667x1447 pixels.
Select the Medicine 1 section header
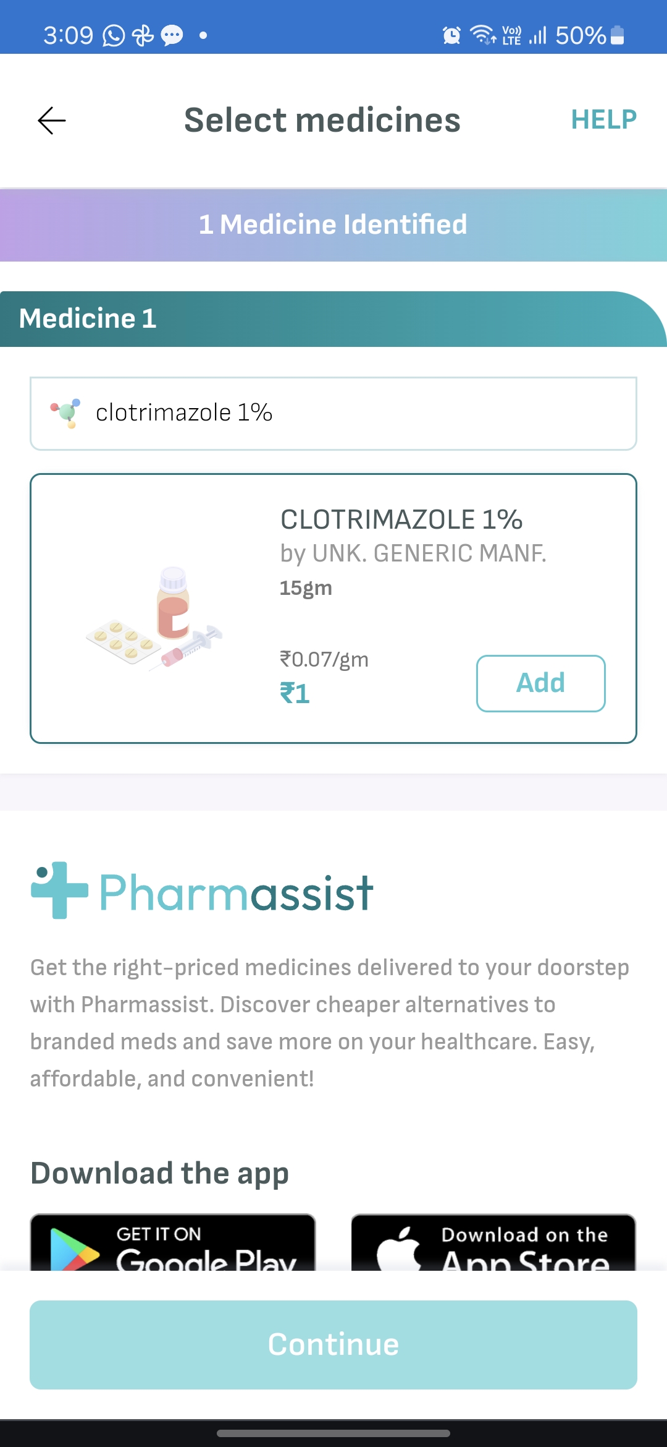coord(333,319)
